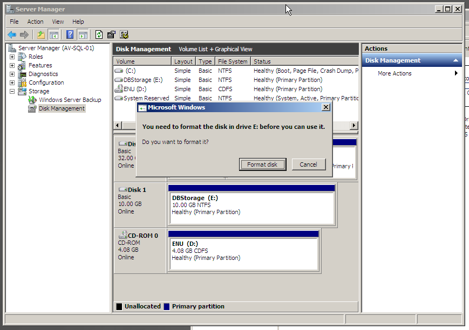Click the Diagnostics node icon in the tree

[x=22, y=74]
